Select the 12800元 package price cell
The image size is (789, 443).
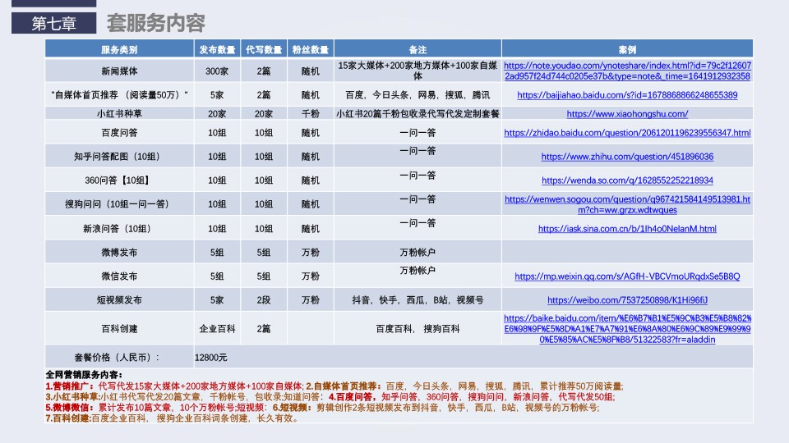tap(211, 358)
